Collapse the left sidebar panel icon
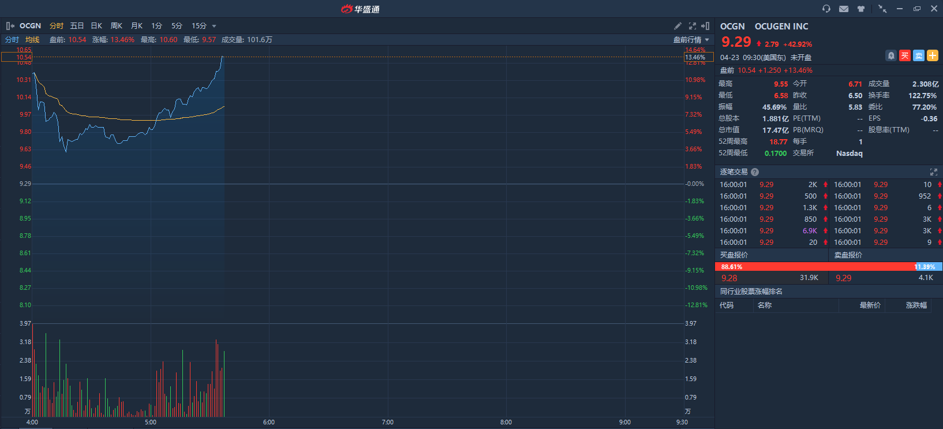 [10, 26]
